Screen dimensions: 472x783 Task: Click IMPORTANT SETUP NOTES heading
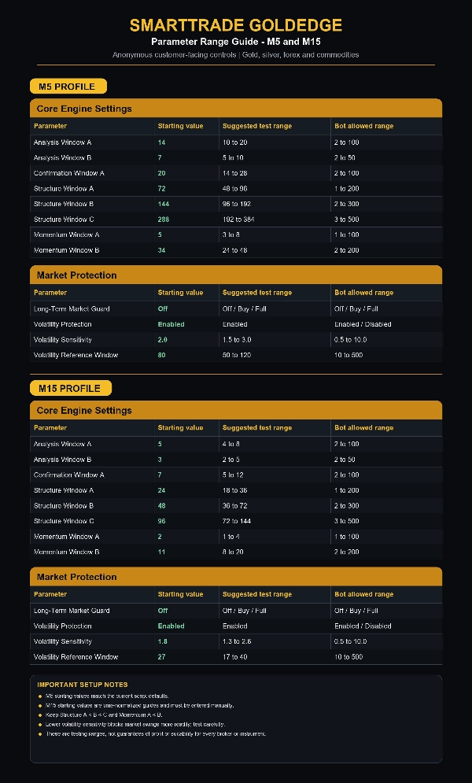[83, 685]
